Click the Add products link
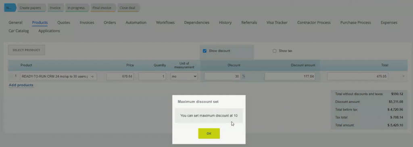 (x=21, y=85)
